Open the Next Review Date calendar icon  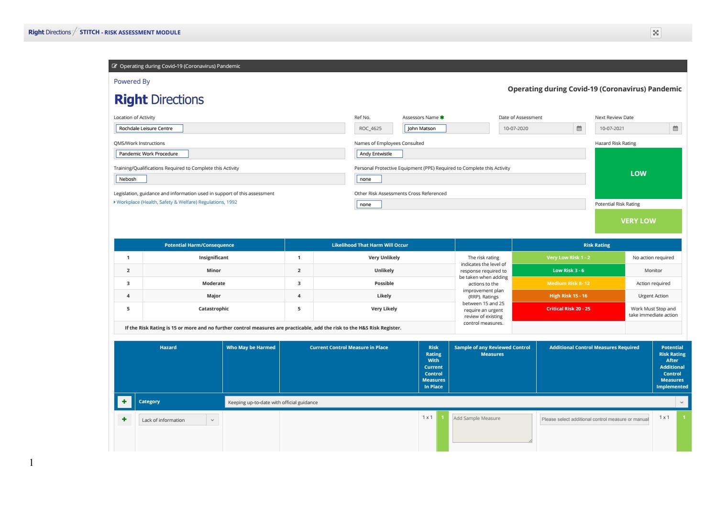[x=675, y=128]
